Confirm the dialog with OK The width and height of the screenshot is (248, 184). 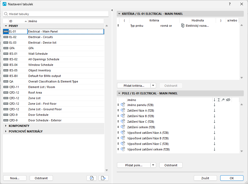tap(232, 178)
